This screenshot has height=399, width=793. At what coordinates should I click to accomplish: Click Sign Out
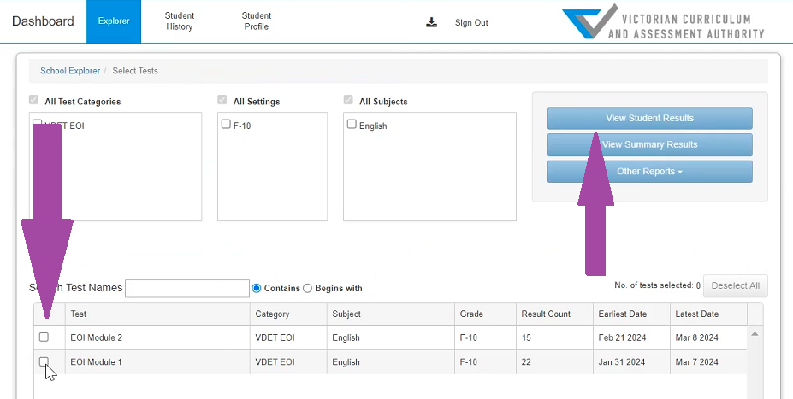pyautogui.click(x=471, y=23)
